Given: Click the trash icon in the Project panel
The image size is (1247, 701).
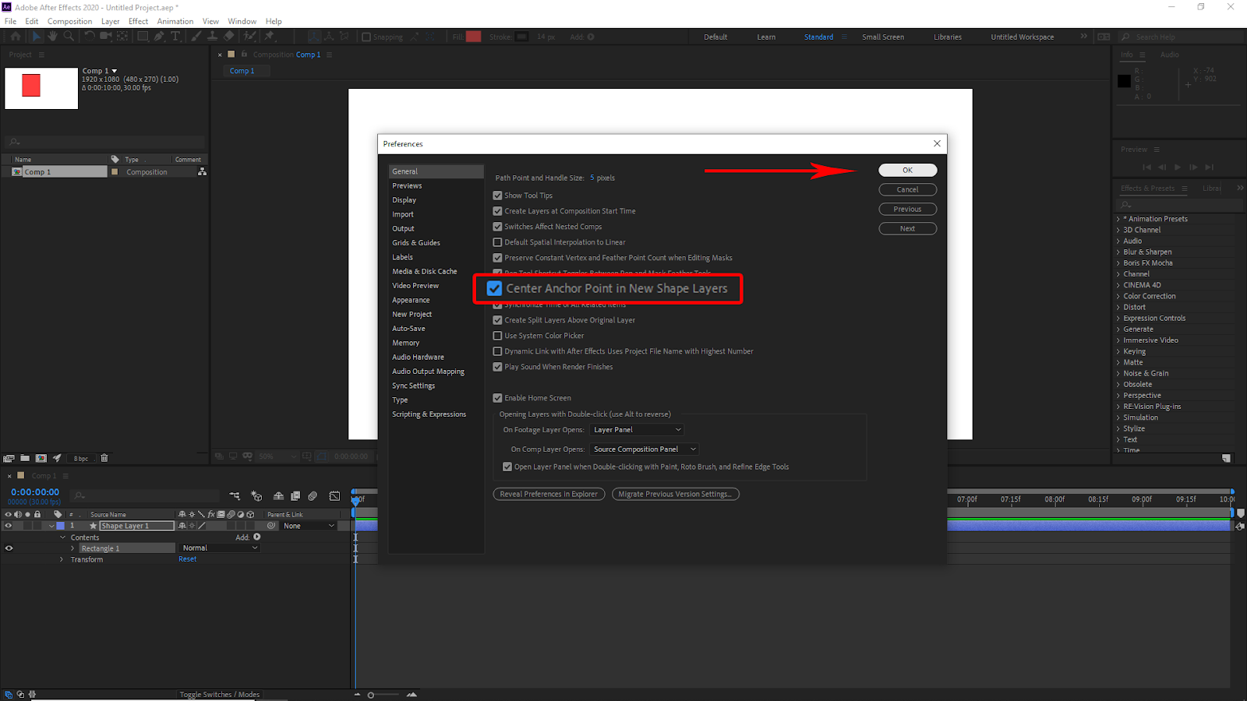Looking at the screenshot, I should (x=104, y=458).
